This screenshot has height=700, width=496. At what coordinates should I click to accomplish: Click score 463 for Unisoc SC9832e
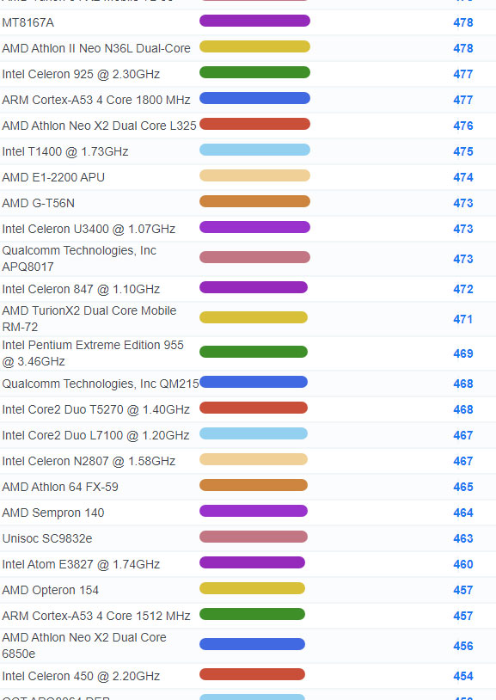pyautogui.click(x=463, y=538)
